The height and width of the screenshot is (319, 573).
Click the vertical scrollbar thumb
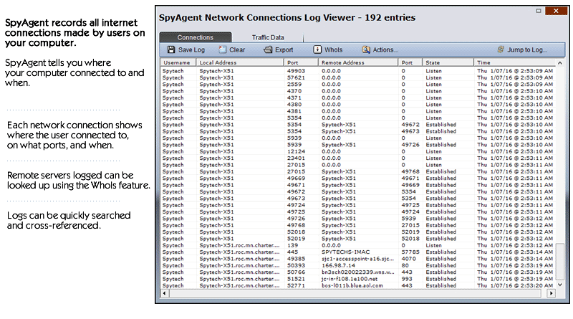pos(559,261)
